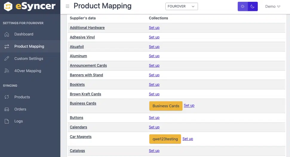Screen dimensions: 290x157
Task: Click the eSyncer hexagon logo icon
Action: [x=8, y=7]
